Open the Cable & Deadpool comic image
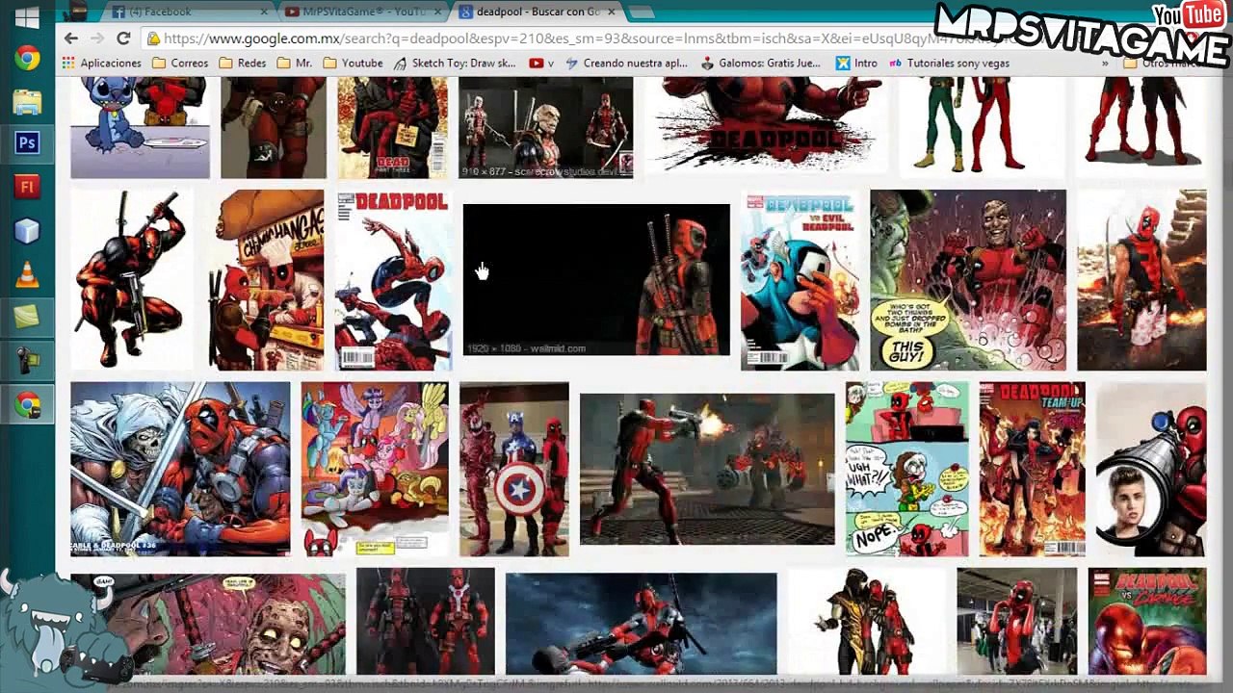 click(180, 469)
